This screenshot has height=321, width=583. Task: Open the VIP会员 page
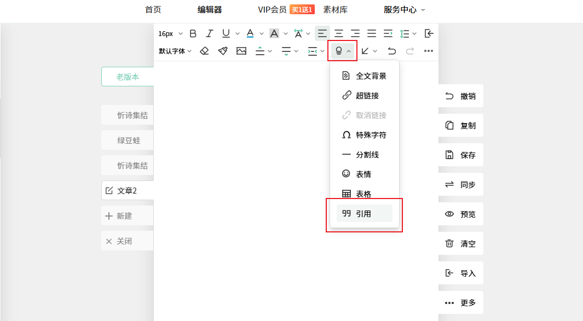[x=272, y=10]
